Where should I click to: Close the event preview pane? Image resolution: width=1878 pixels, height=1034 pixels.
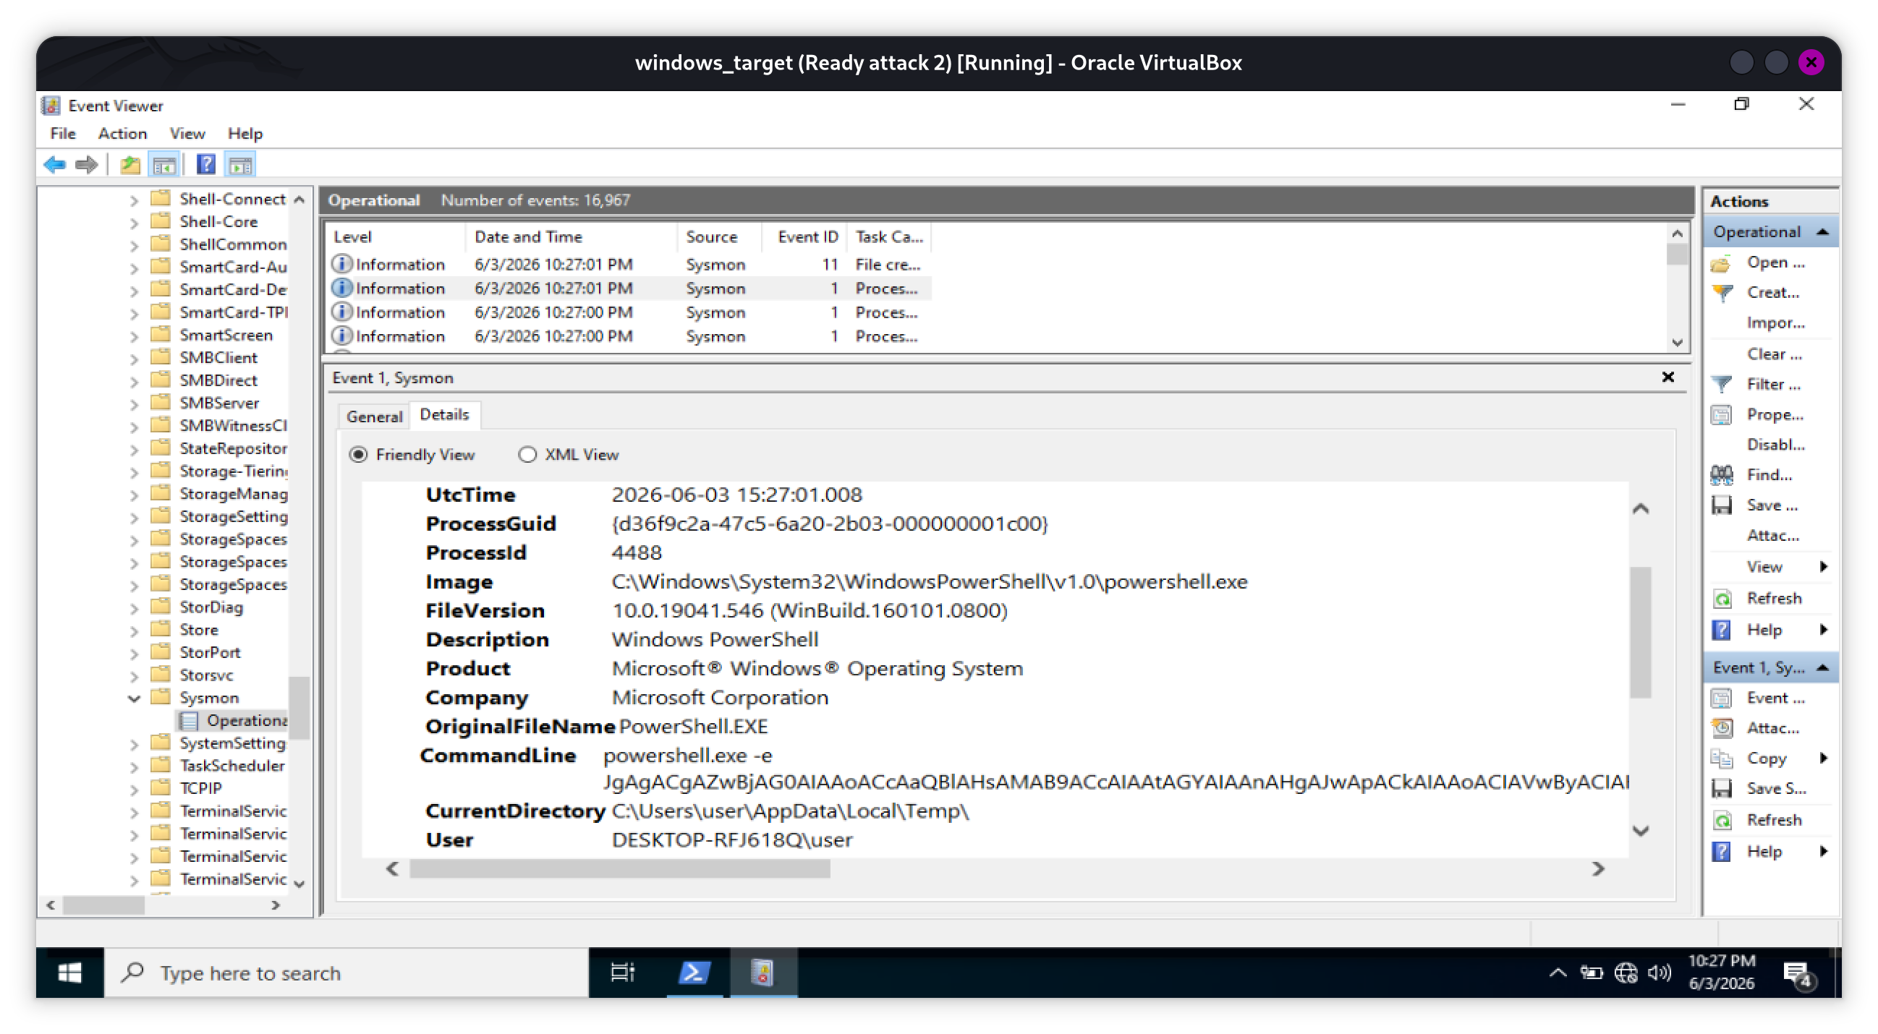pyautogui.click(x=1667, y=377)
